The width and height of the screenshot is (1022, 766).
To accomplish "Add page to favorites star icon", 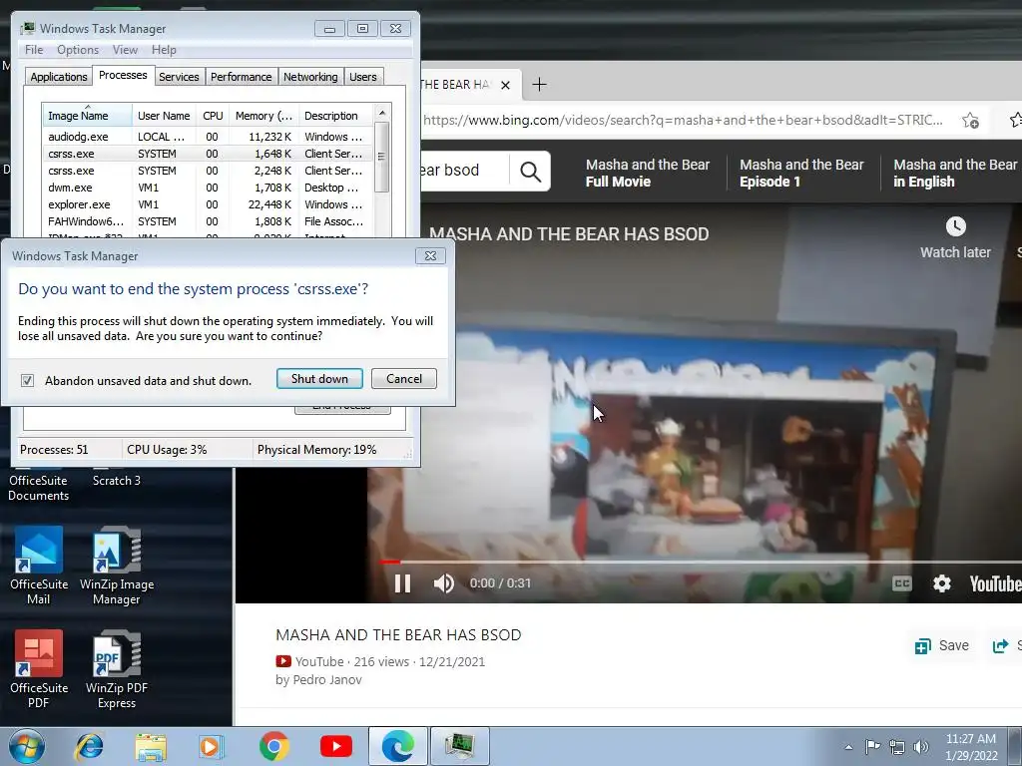I will (970, 120).
